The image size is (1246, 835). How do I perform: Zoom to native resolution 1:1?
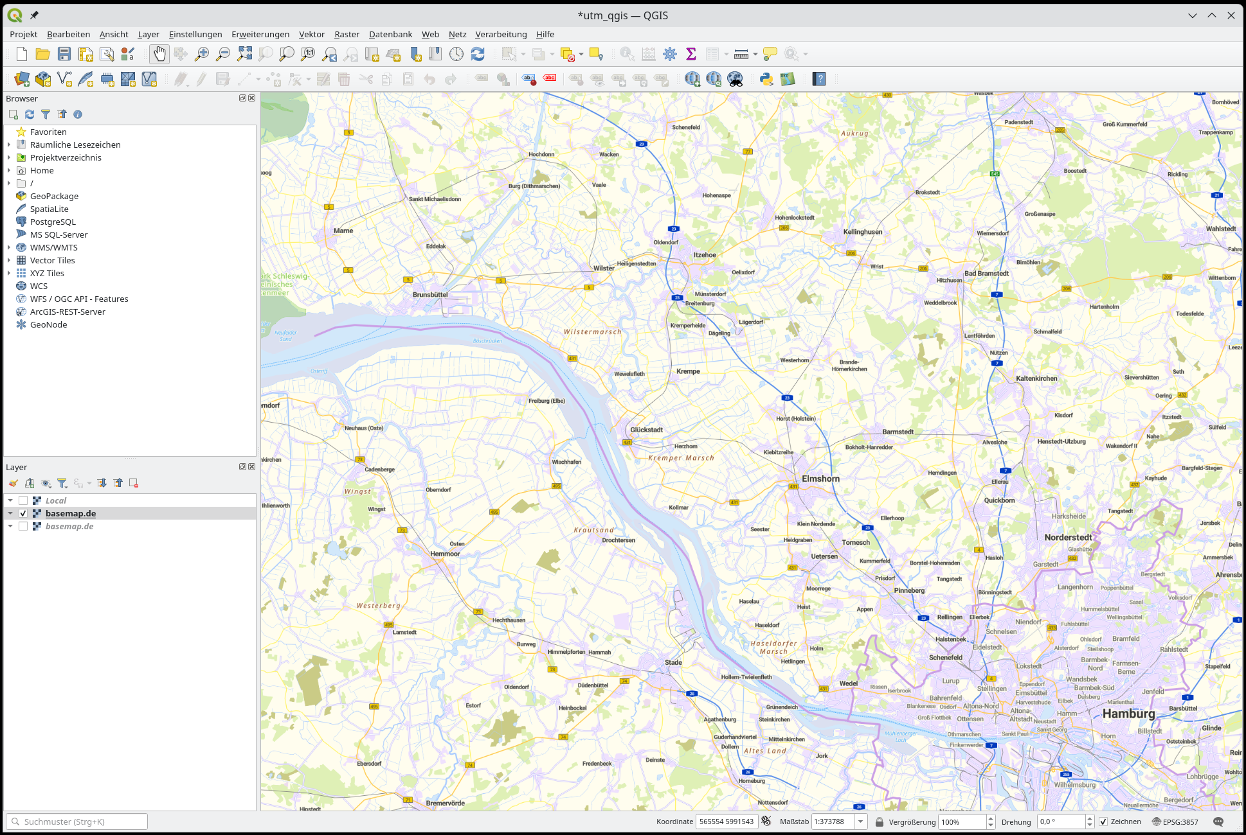(x=308, y=54)
